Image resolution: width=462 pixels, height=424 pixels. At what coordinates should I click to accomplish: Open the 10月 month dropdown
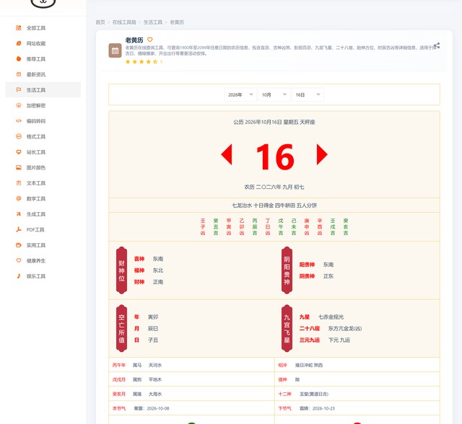click(x=274, y=94)
